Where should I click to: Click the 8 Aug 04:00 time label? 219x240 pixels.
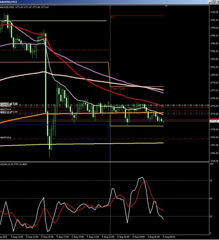tap(139, 237)
